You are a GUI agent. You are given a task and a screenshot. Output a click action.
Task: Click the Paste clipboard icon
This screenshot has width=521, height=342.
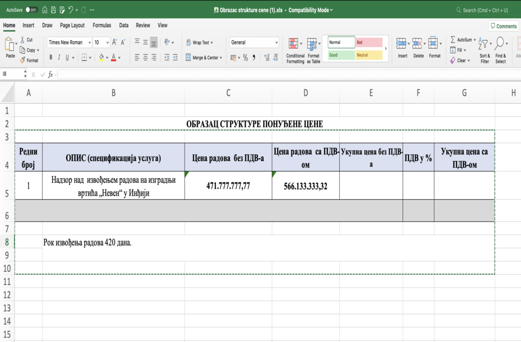[10, 46]
